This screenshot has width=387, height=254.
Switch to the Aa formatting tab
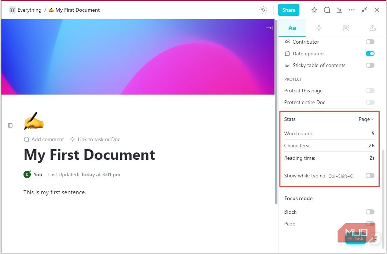[292, 27]
